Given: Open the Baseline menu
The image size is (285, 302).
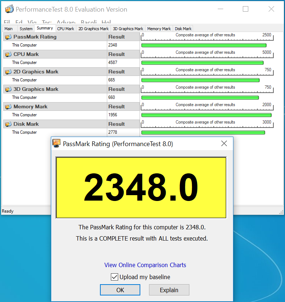Looking at the screenshot, I should (89, 21).
